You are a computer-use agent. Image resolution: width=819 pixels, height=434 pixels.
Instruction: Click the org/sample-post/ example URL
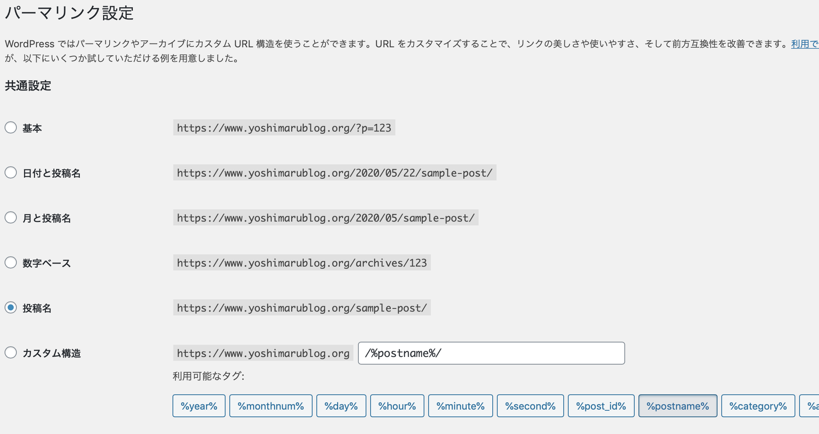coord(302,308)
